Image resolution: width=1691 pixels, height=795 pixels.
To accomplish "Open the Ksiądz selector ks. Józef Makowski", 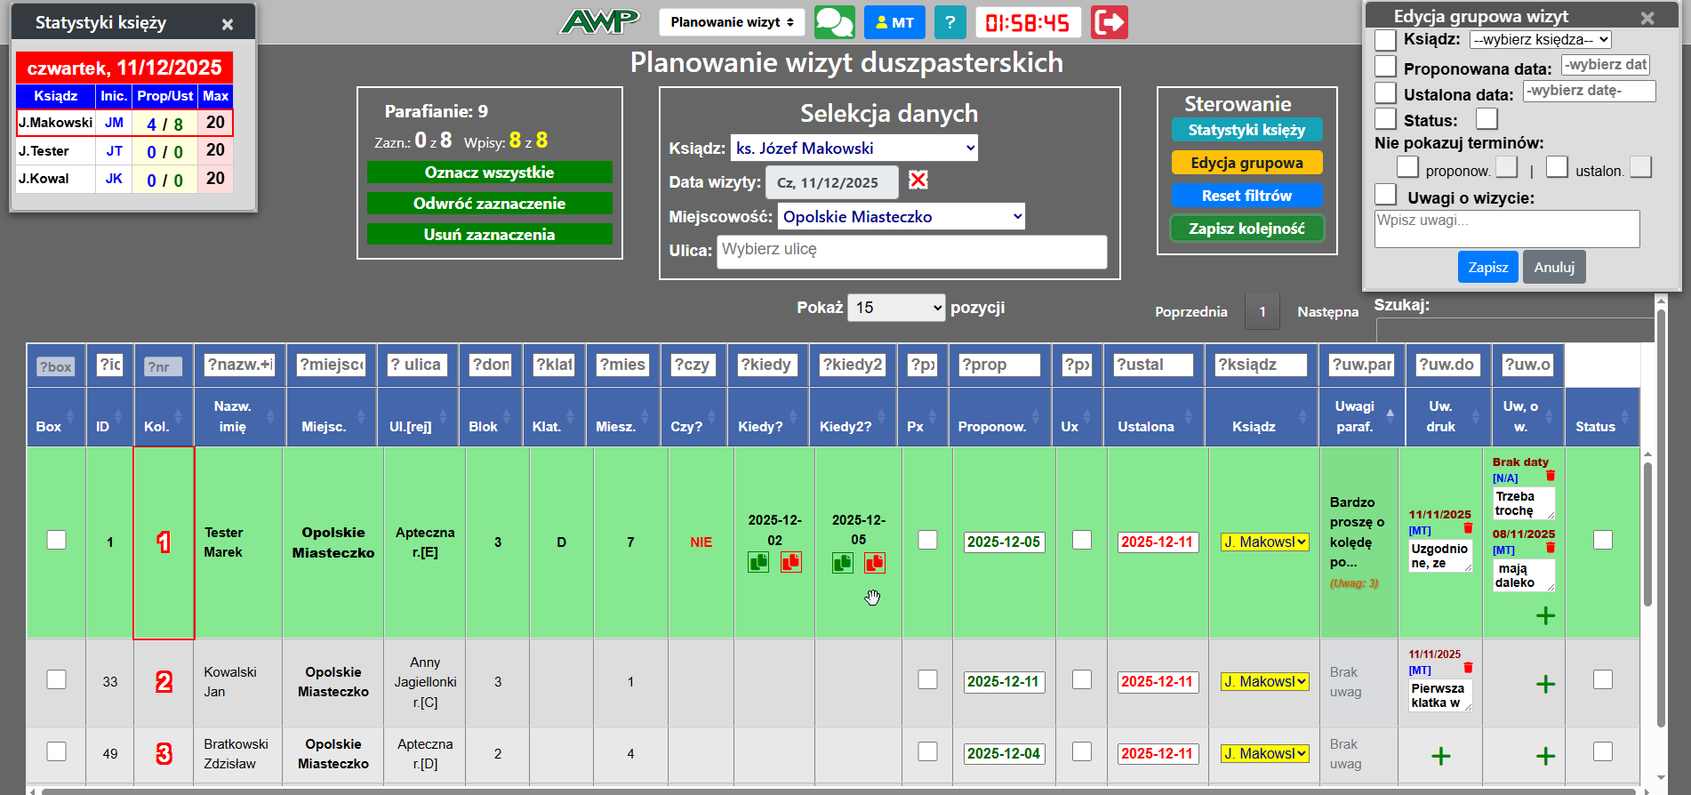I will (854, 149).
